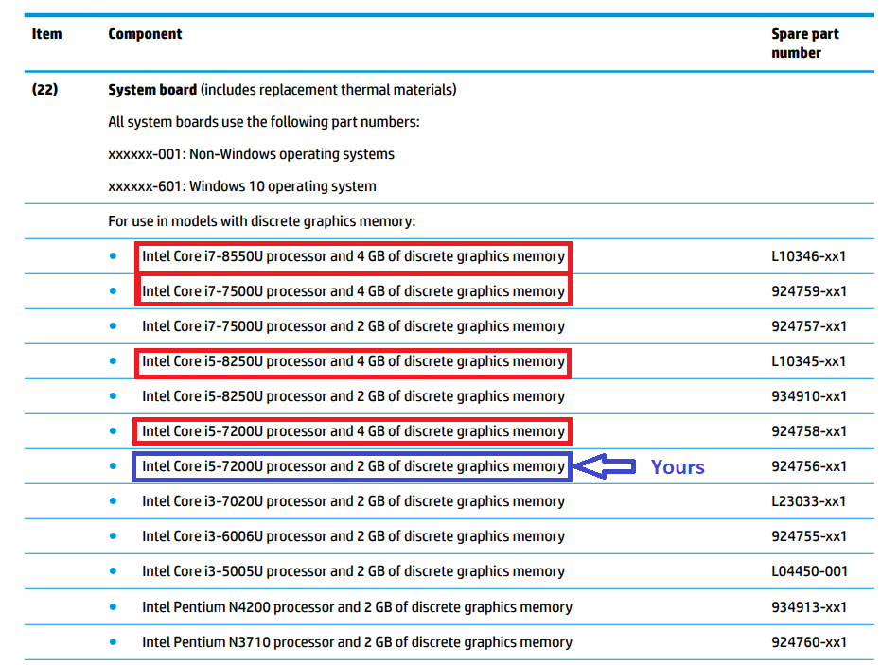Select the i3-6006U 2 GB graphics row
The image size is (881, 665).
(x=449, y=536)
